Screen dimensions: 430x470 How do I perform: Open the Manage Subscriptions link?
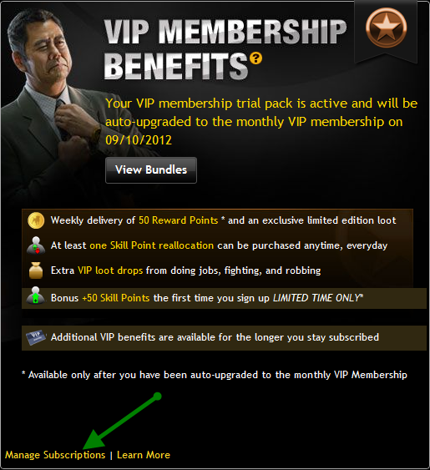click(55, 455)
